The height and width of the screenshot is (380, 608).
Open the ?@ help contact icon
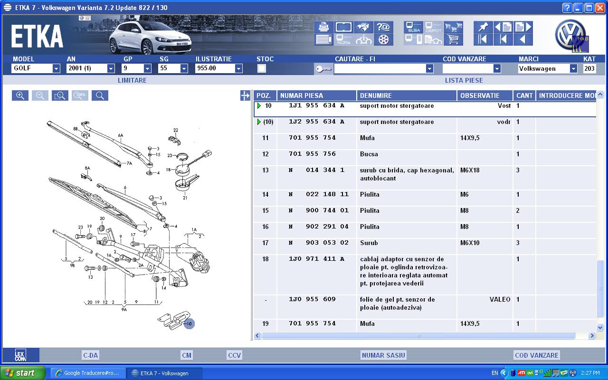pos(384,27)
